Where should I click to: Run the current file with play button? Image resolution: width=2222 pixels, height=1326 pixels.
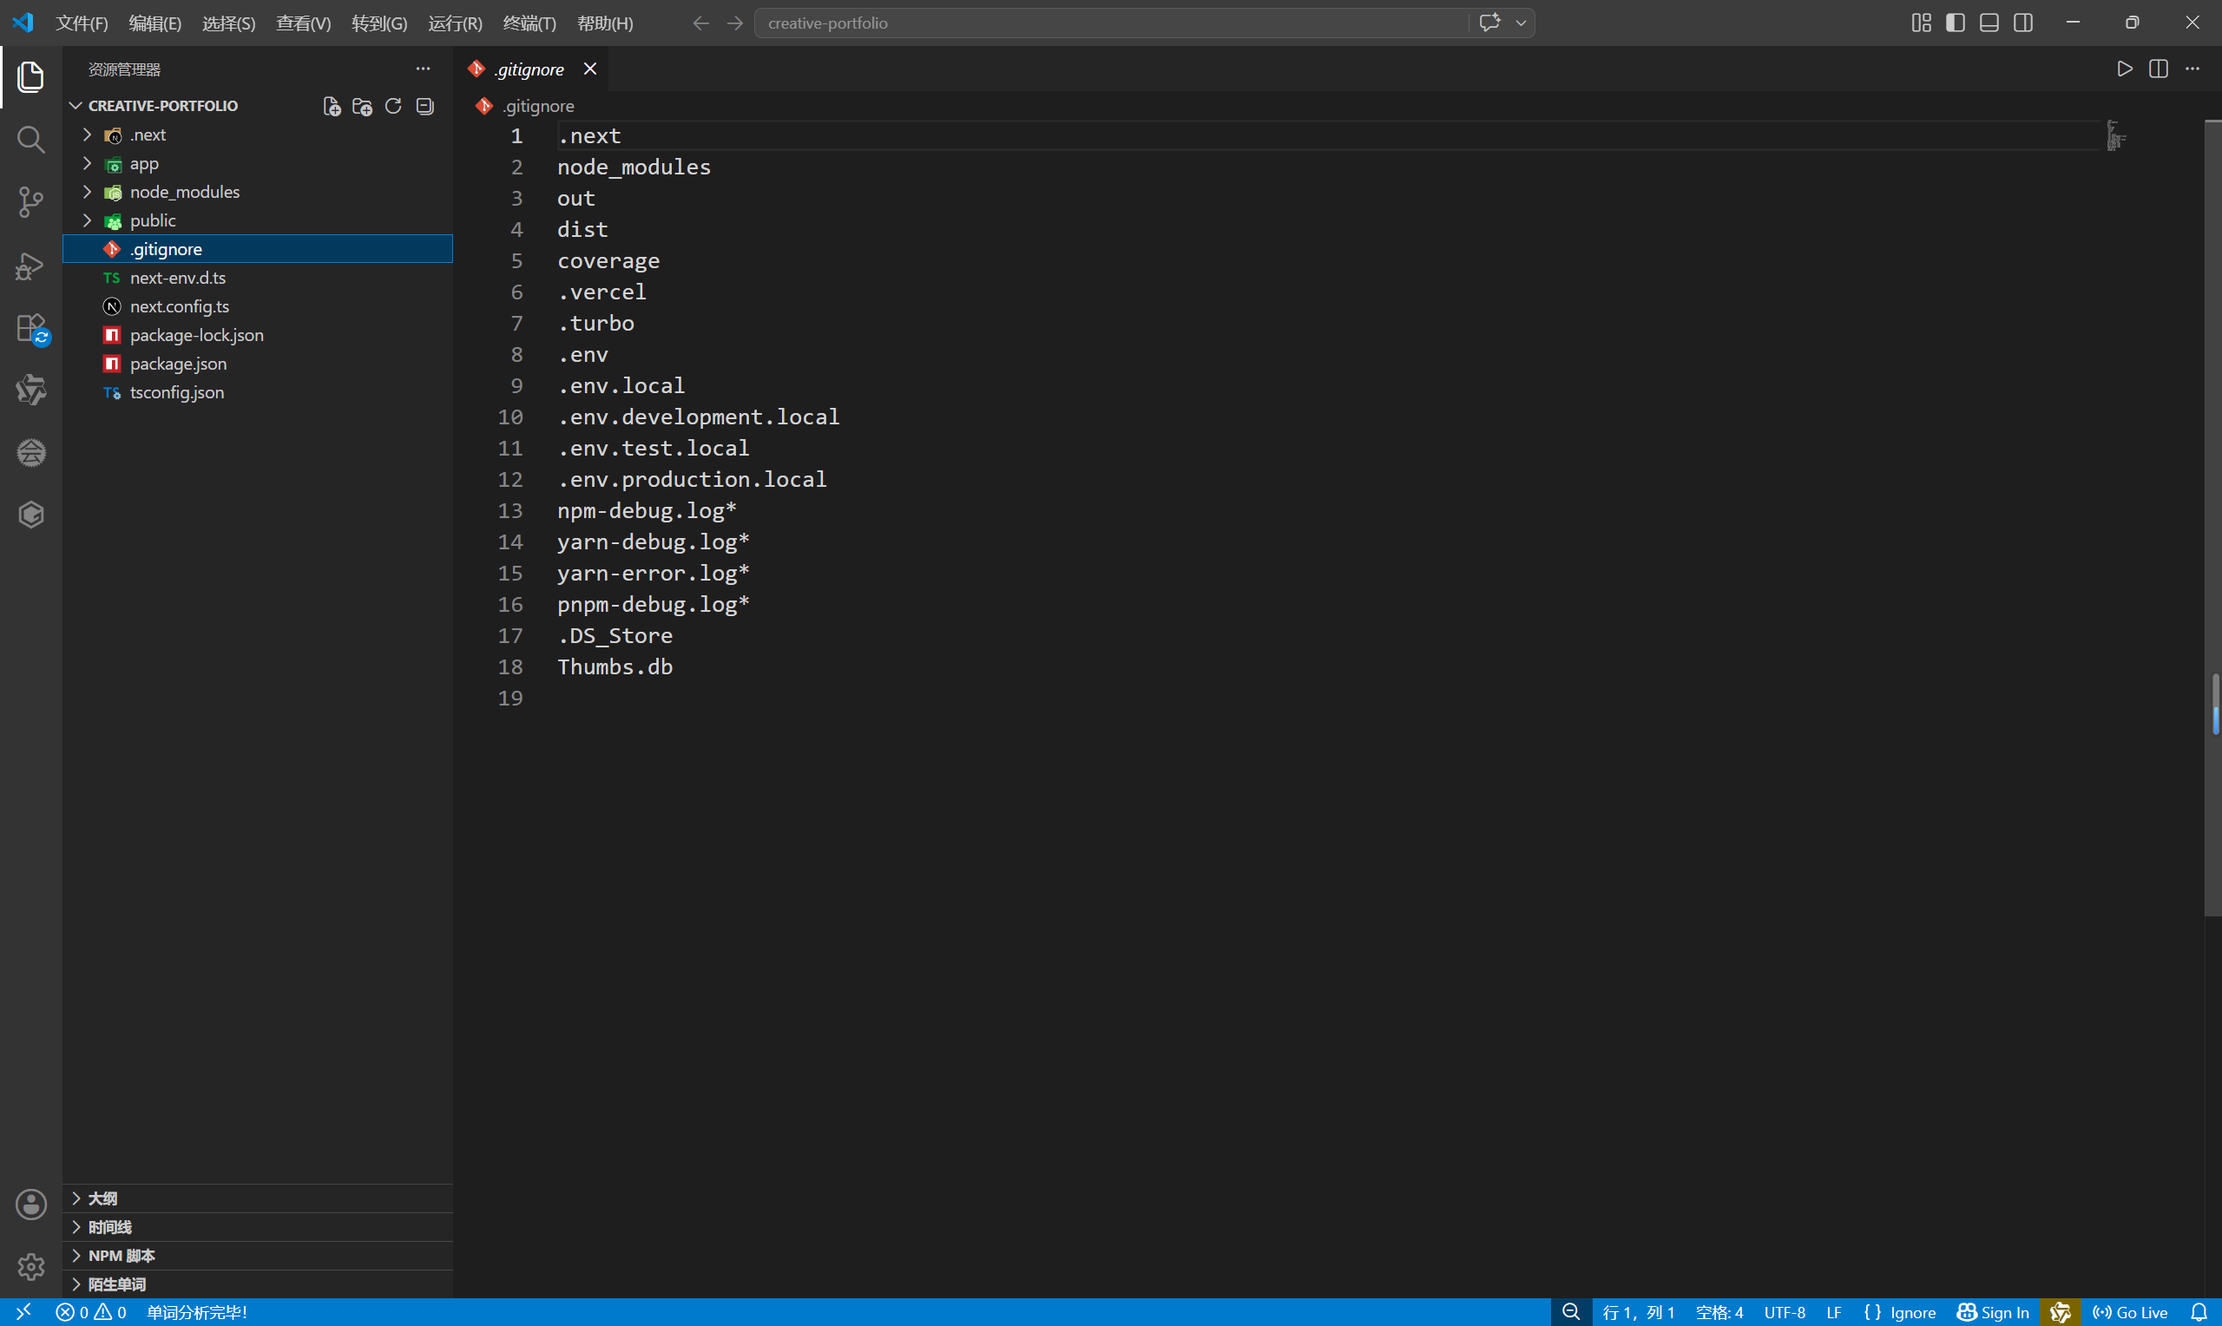2125,69
